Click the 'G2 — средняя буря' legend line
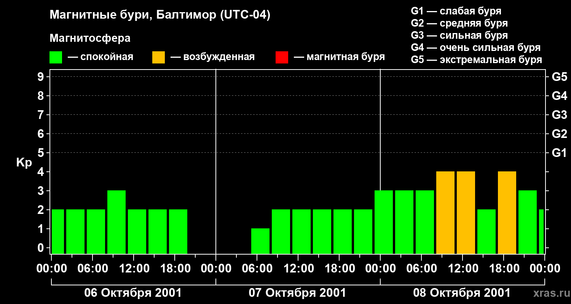The image size is (571, 304). [x=459, y=23]
